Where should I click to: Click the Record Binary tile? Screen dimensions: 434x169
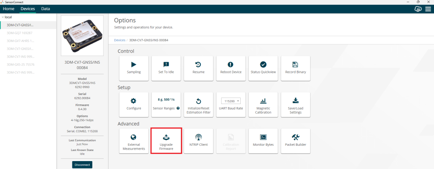click(296, 68)
